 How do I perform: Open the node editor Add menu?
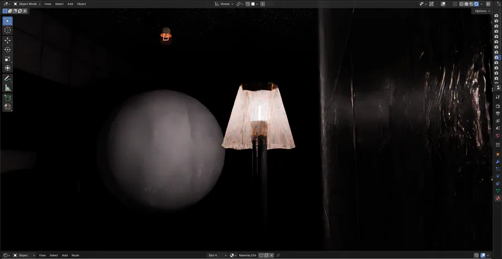[x=65, y=255]
